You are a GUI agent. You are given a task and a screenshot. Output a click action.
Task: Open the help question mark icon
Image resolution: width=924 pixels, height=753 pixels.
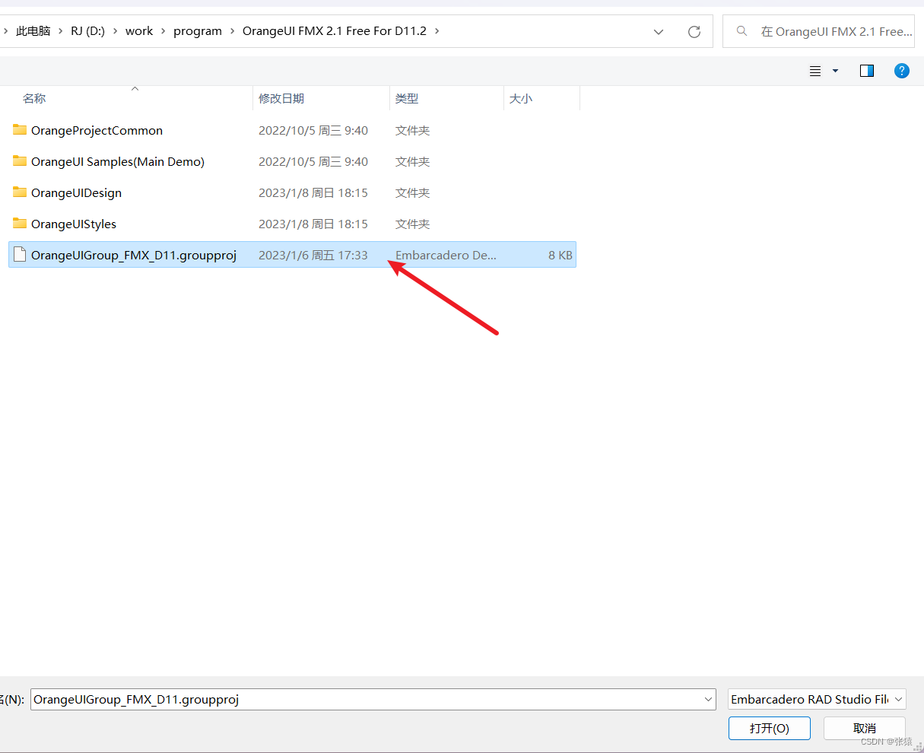[902, 71]
